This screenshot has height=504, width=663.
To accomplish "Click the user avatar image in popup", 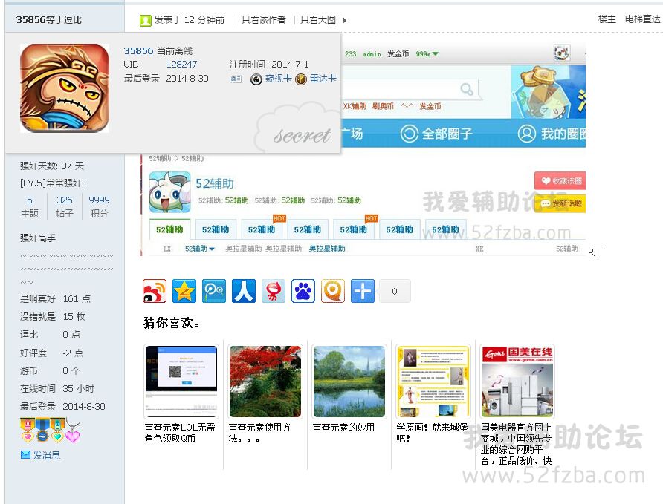I will 65,88.
